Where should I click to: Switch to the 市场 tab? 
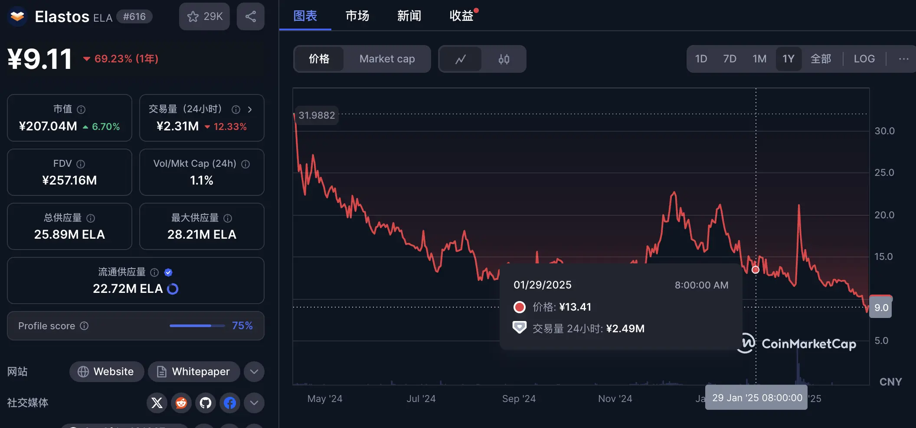pyautogui.click(x=357, y=16)
